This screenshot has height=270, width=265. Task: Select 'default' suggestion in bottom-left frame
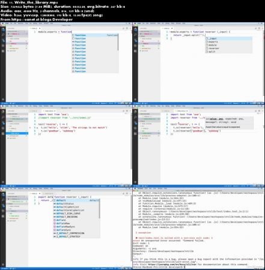point(76,200)
